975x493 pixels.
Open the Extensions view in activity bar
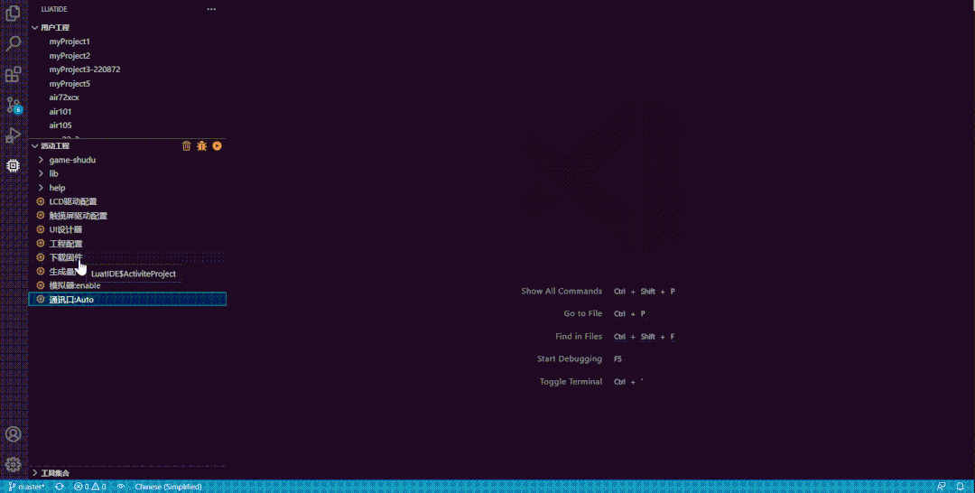tap(13, 75)
